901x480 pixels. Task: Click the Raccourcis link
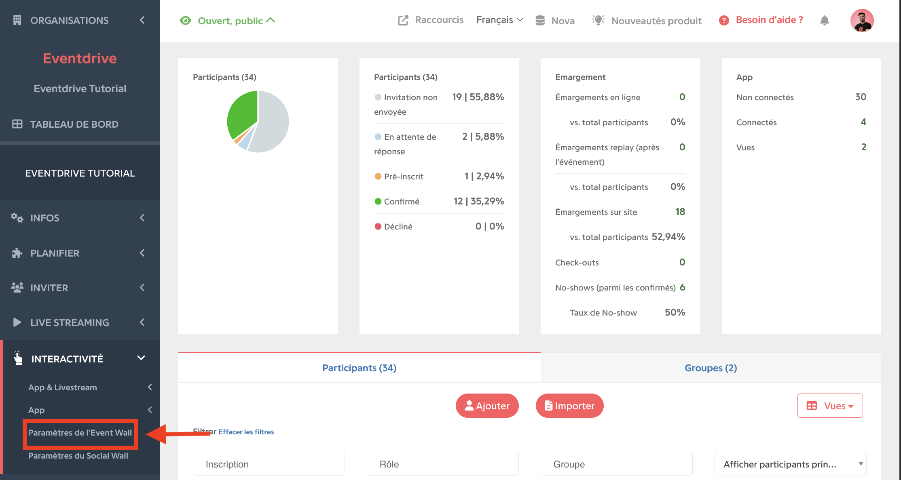[x=439, y=20]
